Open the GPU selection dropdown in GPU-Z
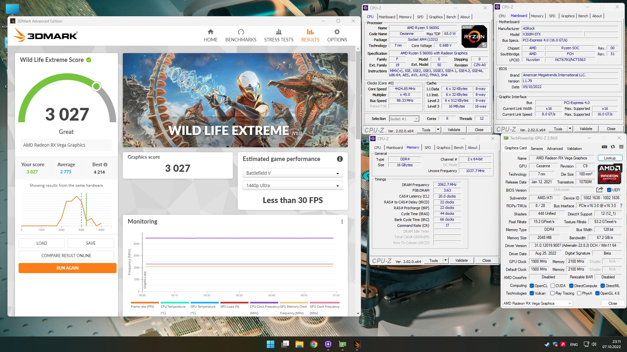627x352 pixels. pyautogui.click(x=537, y=303)
